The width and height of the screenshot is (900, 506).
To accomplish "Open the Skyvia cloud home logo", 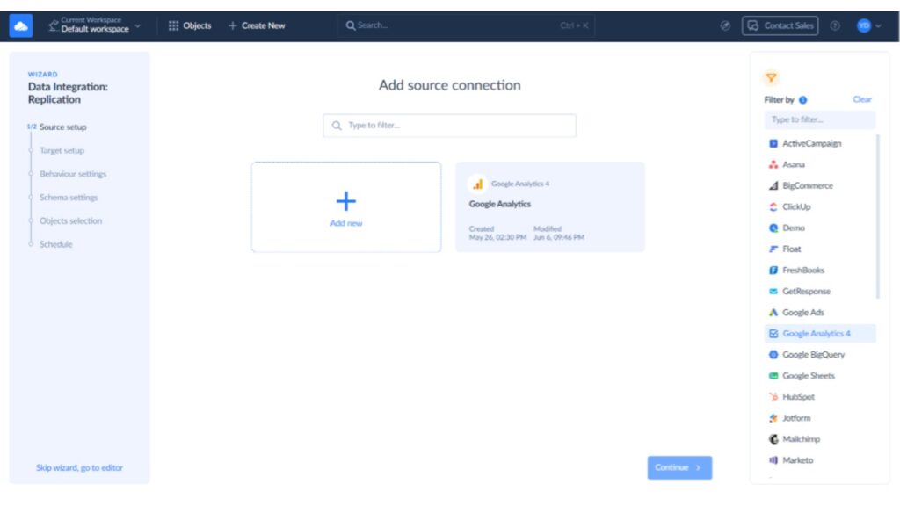I will [x=21, y=25].
